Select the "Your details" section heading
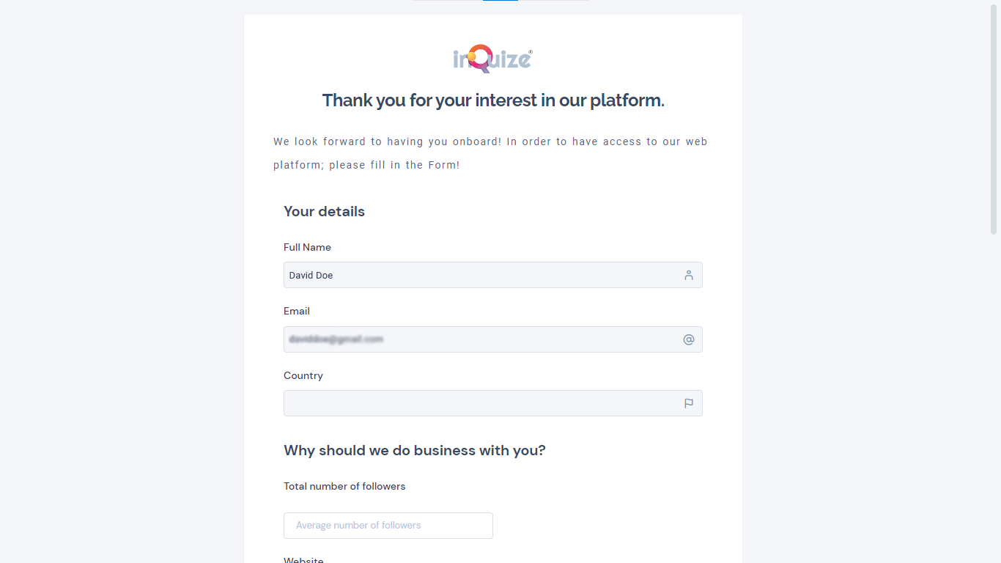Screen dimensions: 1001x563 pos(324,212)
